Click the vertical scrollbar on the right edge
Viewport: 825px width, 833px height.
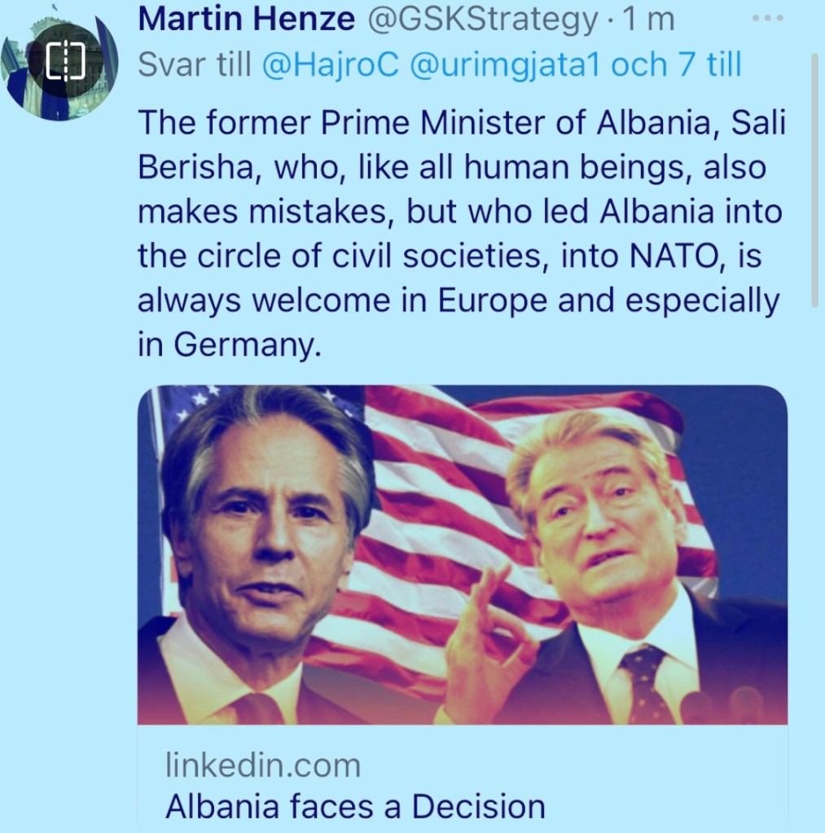[815, 179]
